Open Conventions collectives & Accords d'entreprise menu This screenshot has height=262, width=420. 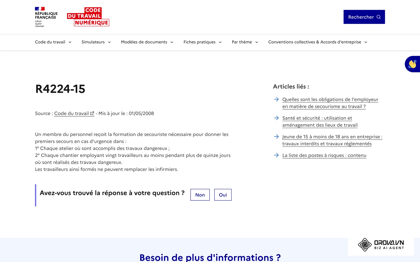click(318, 42)
